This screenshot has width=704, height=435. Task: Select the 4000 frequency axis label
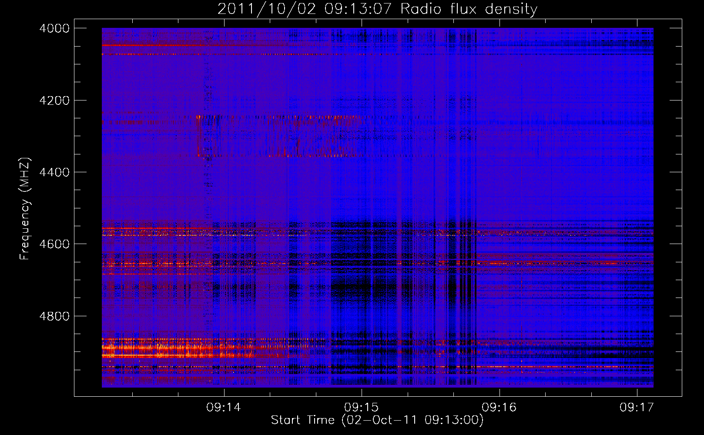(54, 28)
